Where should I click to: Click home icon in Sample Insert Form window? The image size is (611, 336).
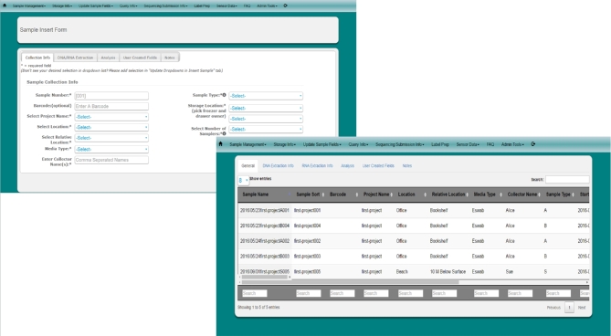point(5,5)
